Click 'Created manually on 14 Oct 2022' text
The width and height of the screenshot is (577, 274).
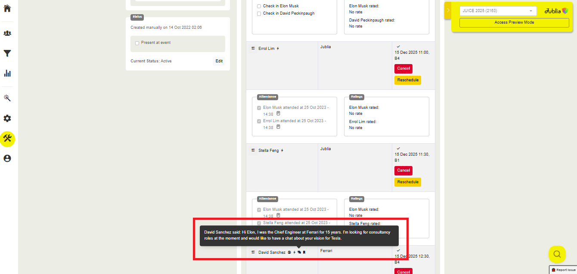click(x=166, y=28)
